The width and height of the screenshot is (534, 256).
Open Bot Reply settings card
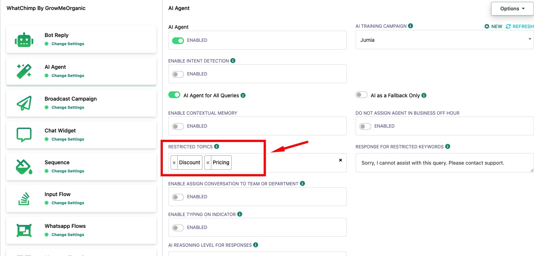(81, 40)
